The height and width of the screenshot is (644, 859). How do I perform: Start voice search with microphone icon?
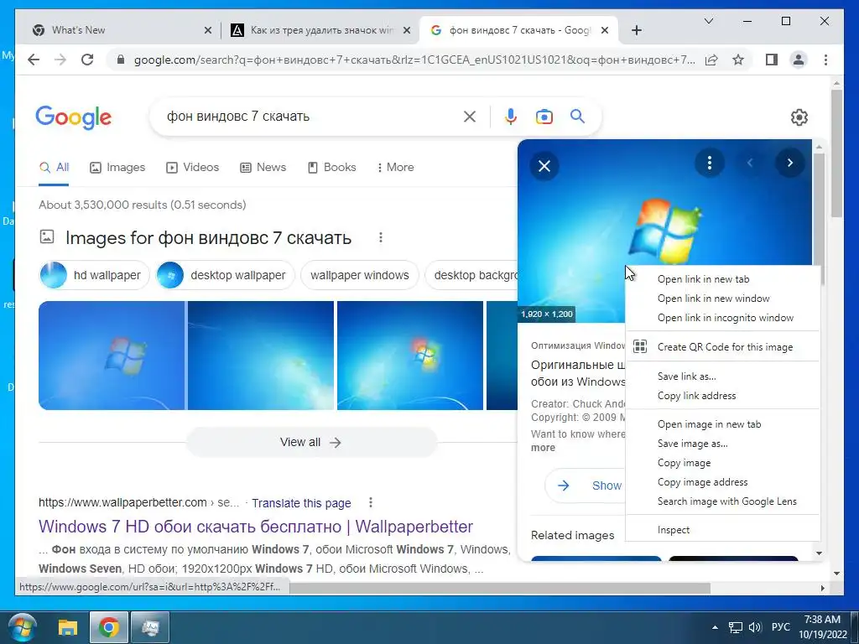(511, 116)
